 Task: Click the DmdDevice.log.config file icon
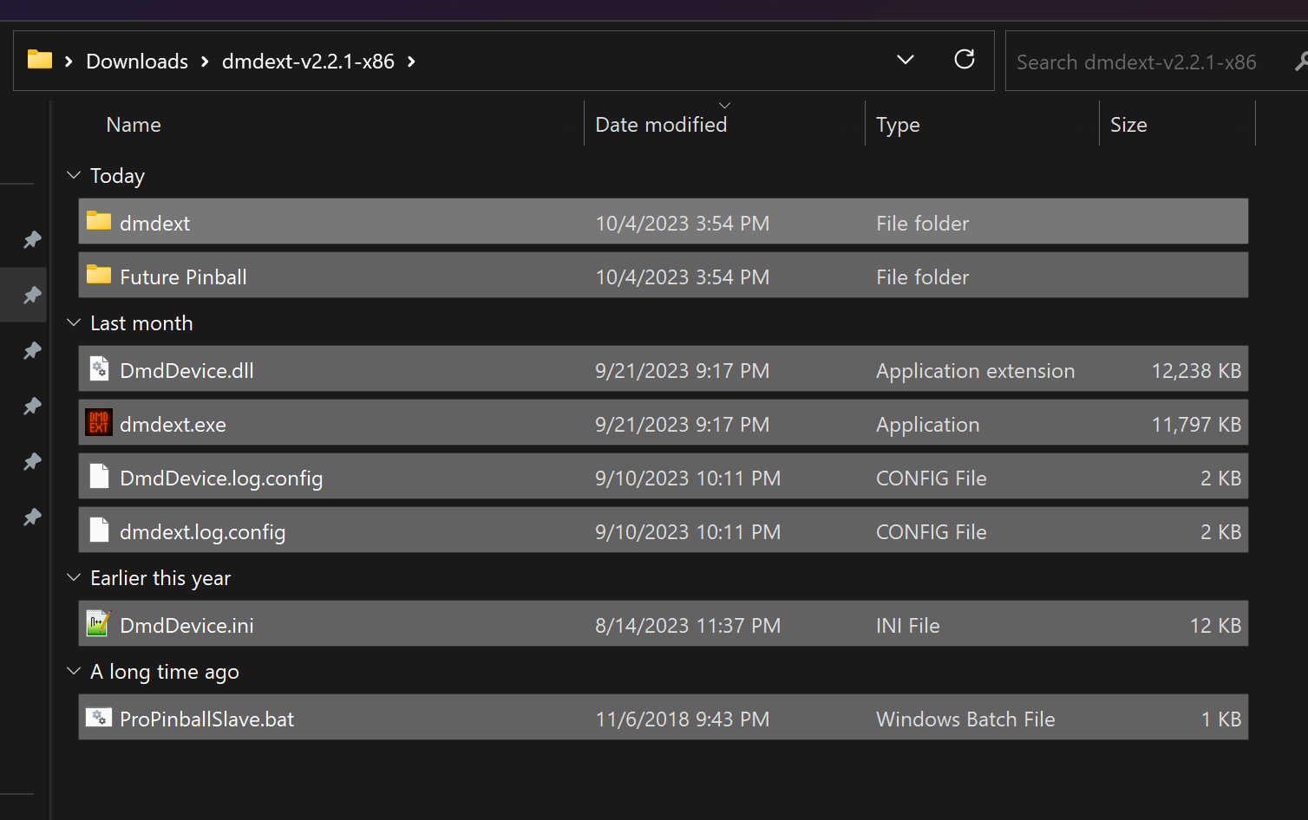(x=98, y=477)
